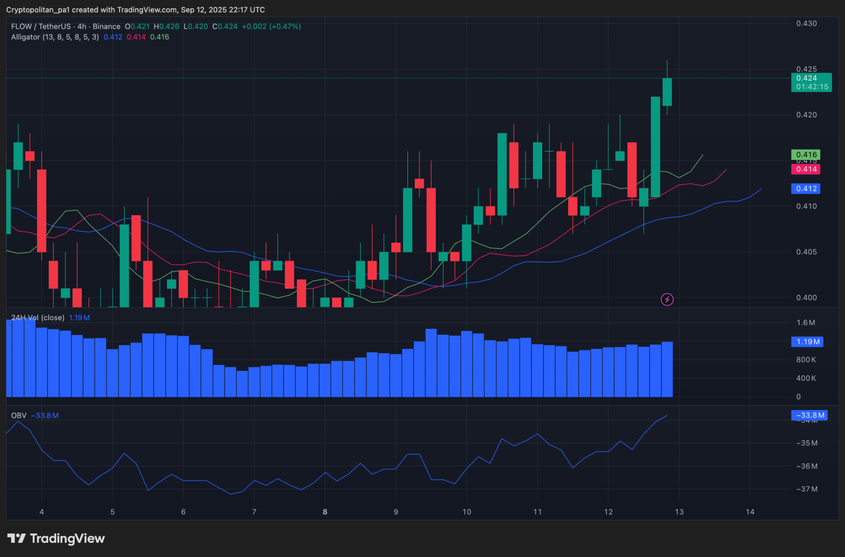Screen dimensions: 845x557
Task: Select the Alligator (13, 8, 5, 8, 5, 3) legend
Action: (55, 37)
